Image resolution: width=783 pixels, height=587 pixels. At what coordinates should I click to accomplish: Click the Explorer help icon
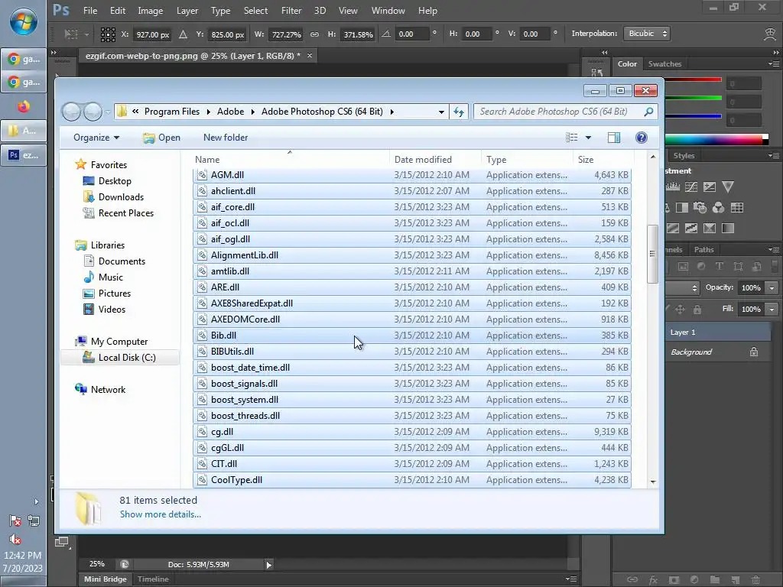(642, 138)
